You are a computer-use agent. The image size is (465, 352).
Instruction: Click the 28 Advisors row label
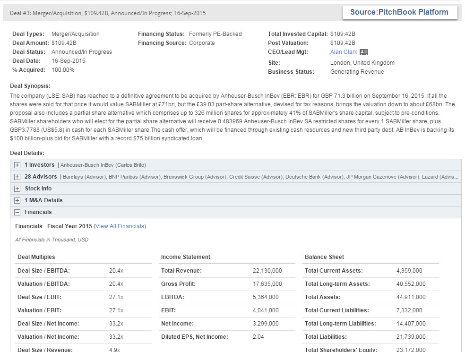41,177
